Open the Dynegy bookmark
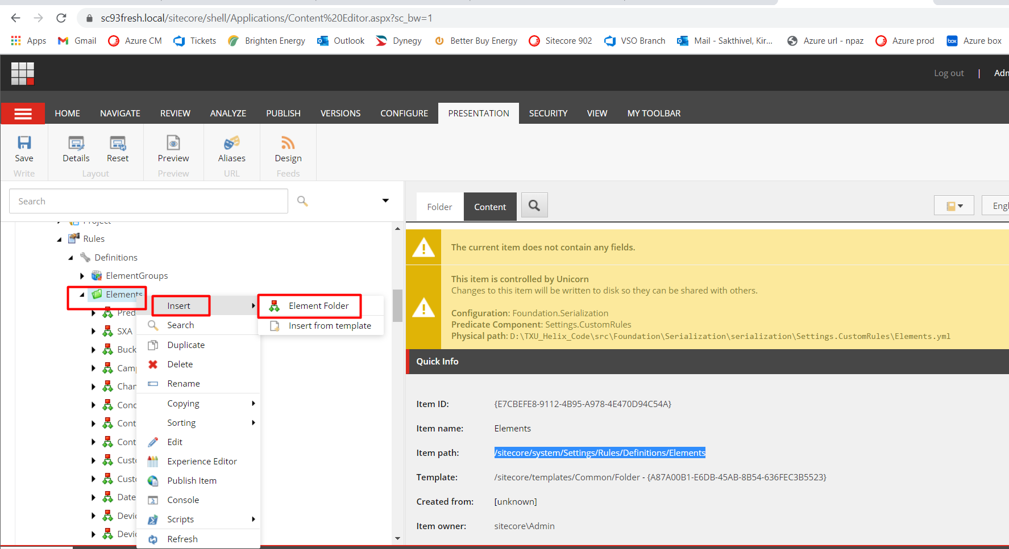This screenshot has width=1009, height=549. 399,41
